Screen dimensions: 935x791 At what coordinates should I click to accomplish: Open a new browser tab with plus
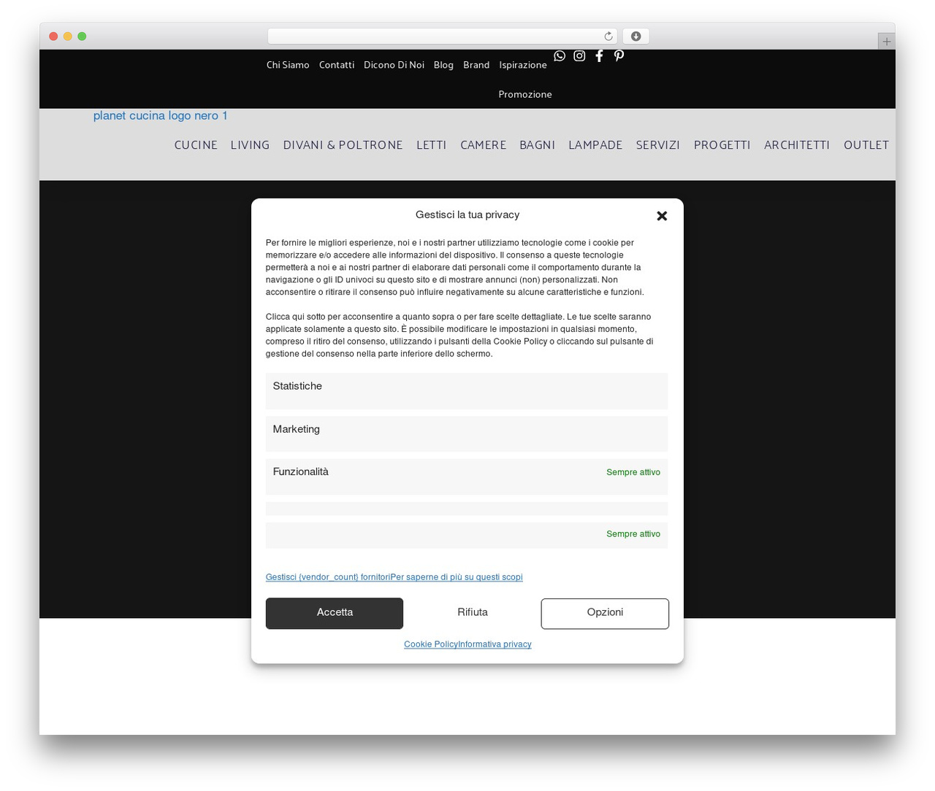tap(886, 42)
